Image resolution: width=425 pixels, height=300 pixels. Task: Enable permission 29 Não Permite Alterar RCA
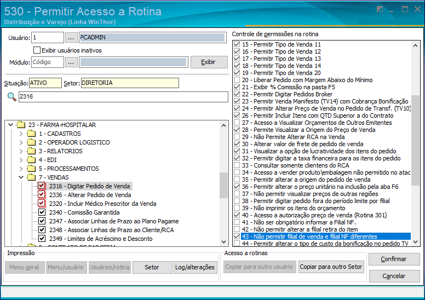tap(237, 137)
